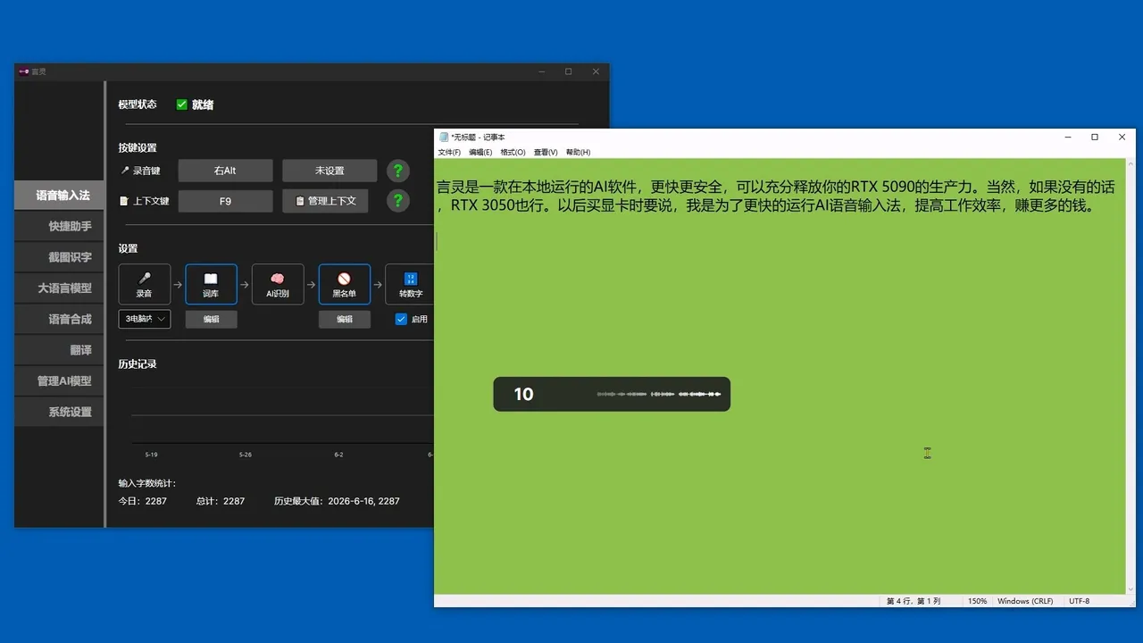Click Windows (CRLF) in Notepad status bar
Image resolution: width=1143 pixels, height=643 pixels.
(x=1025, y=601)
